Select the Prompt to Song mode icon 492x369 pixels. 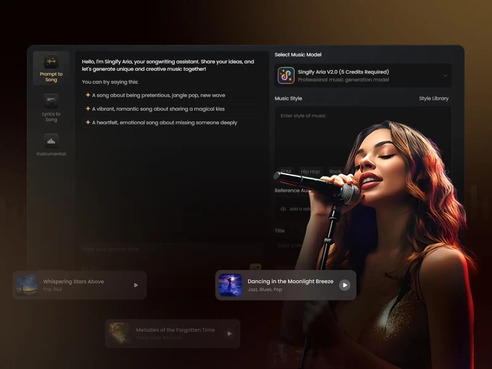coord(51,61)
